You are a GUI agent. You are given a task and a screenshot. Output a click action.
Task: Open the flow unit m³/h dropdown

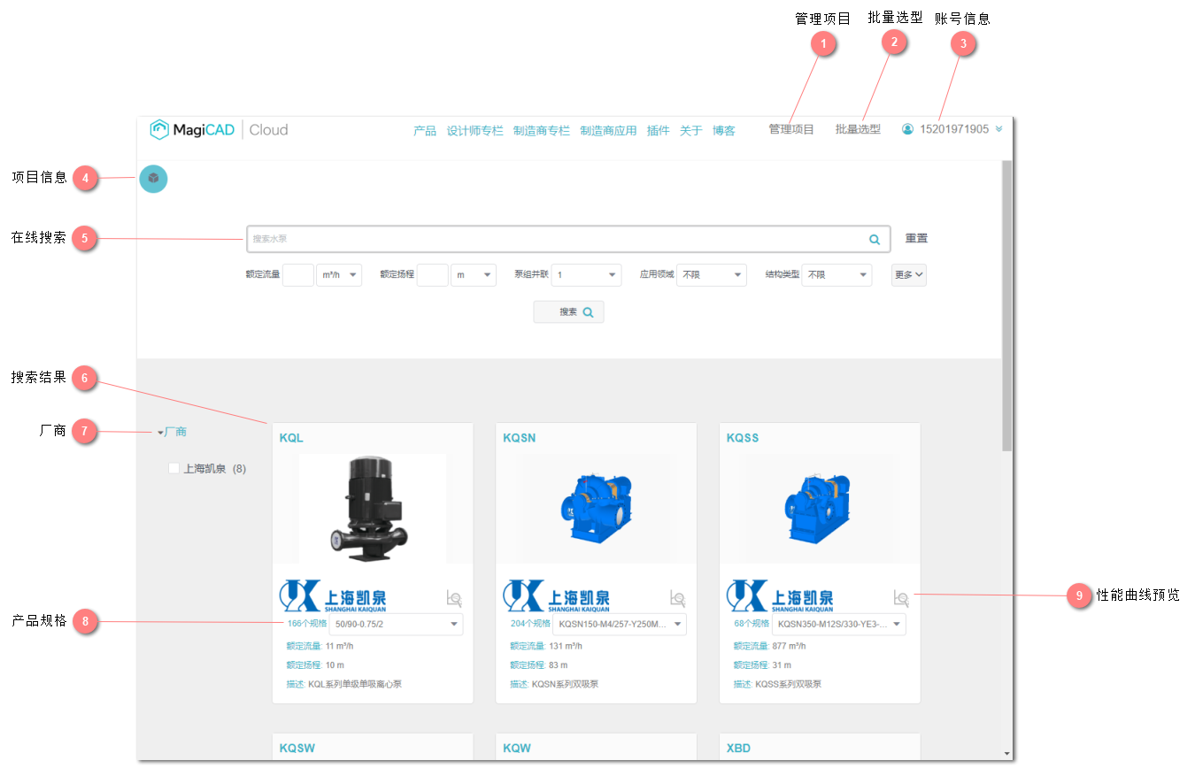(x=339, y=275)
